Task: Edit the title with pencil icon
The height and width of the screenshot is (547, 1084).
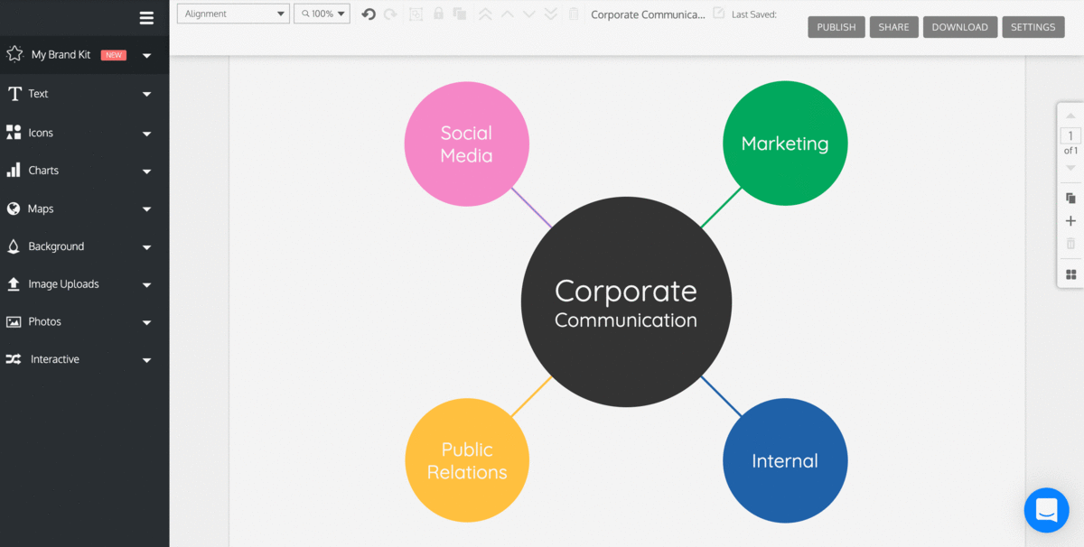Action: pyautogui.click(x=718, y=14)
